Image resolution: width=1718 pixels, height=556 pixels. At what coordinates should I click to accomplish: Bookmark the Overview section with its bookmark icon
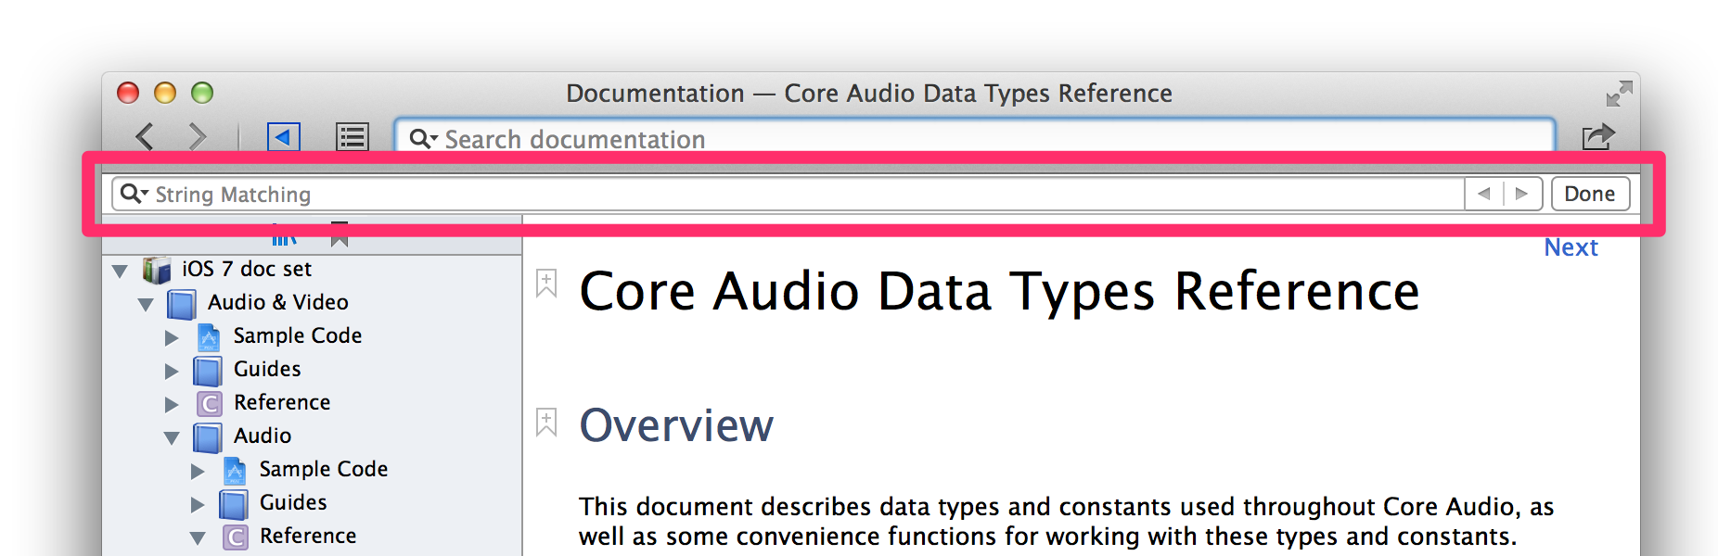point(546,423)
